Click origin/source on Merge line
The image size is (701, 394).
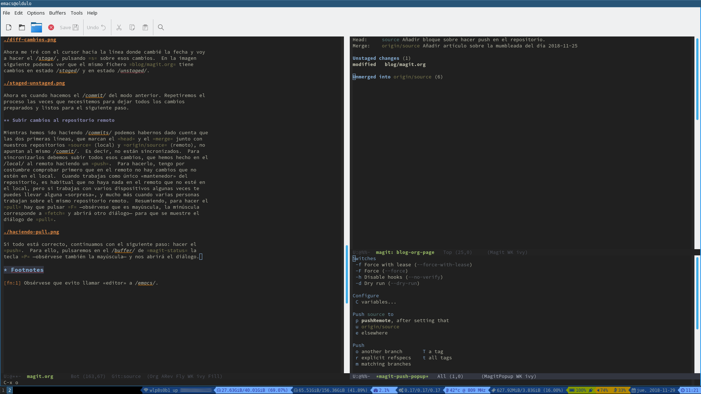(x=401, y=46)
